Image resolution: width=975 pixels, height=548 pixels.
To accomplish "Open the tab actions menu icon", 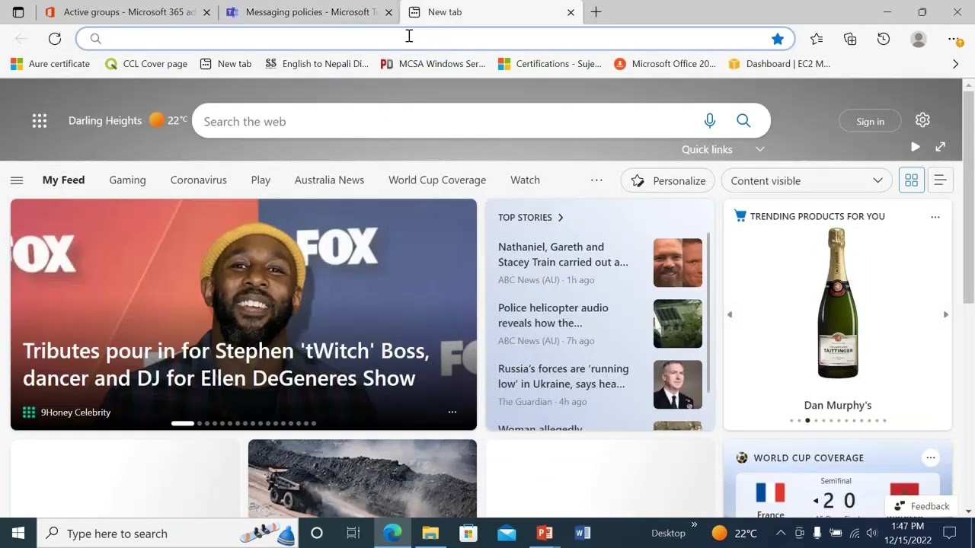I will pos(18,12).
